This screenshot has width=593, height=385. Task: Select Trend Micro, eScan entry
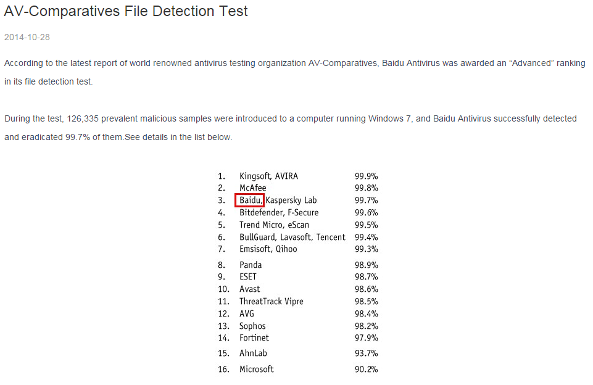coord(274,225)
